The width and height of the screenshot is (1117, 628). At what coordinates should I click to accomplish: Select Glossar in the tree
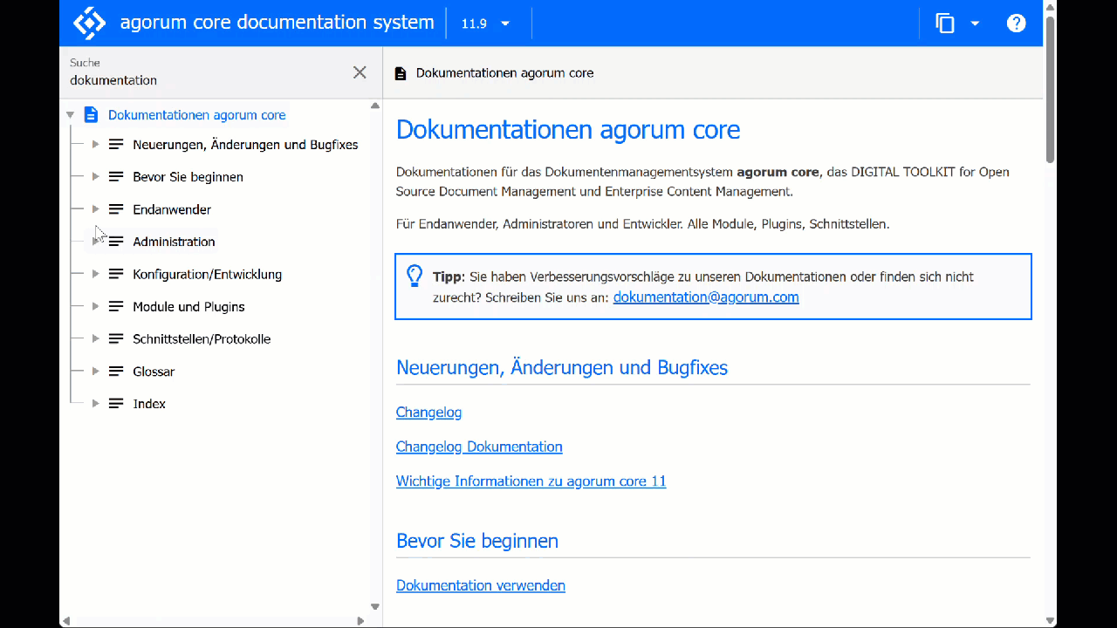(x=154, y=372)
